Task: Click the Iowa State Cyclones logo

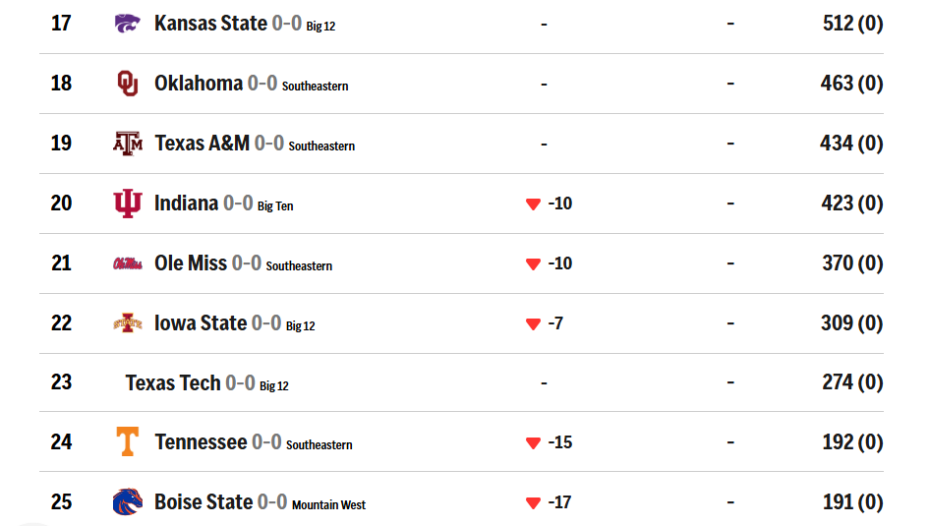Action: (128, 323)
